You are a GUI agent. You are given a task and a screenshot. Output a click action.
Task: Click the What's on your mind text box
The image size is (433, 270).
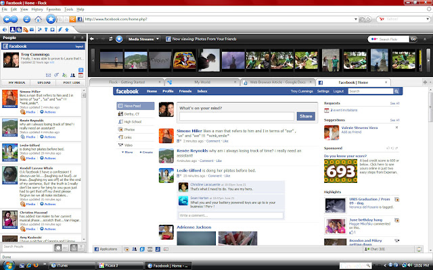(237, 116)
